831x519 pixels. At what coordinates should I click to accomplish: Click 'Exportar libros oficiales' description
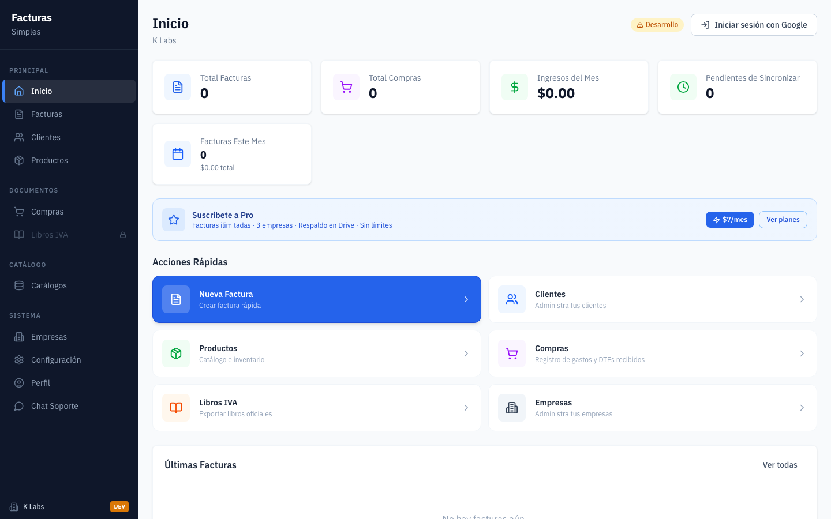click(235, 414)
